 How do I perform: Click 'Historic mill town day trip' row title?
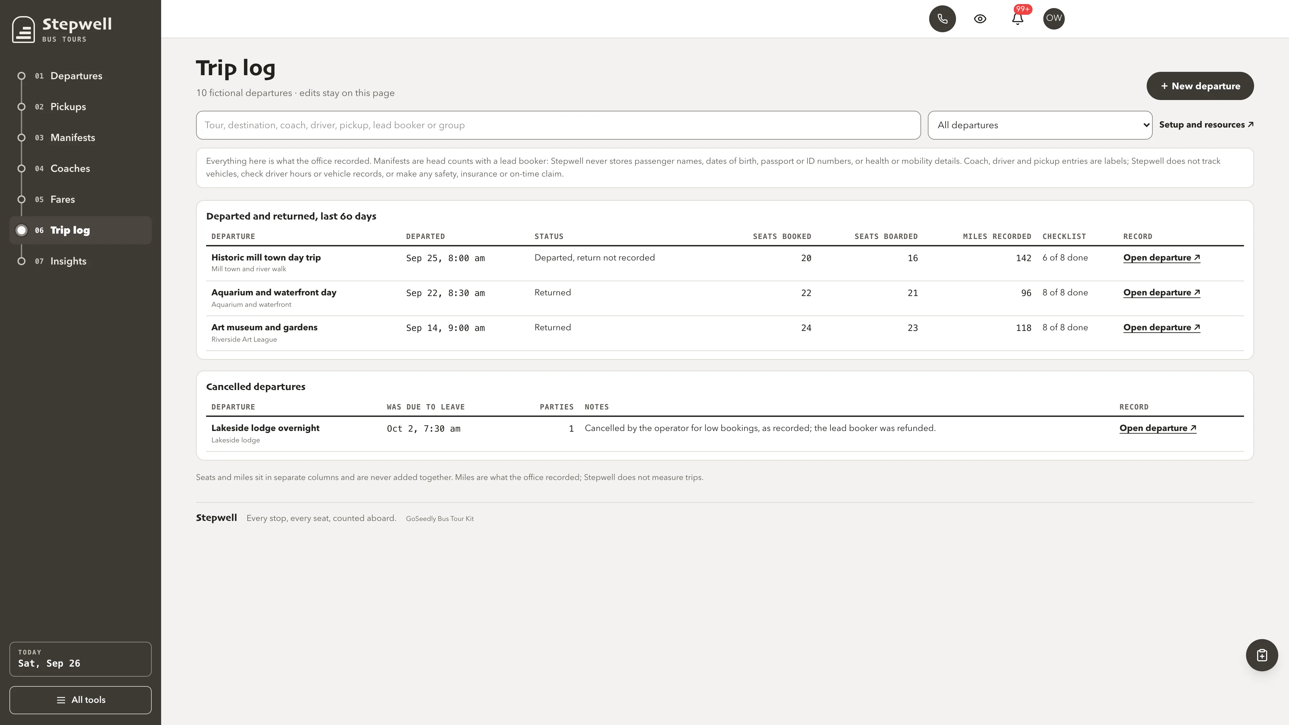266,258
